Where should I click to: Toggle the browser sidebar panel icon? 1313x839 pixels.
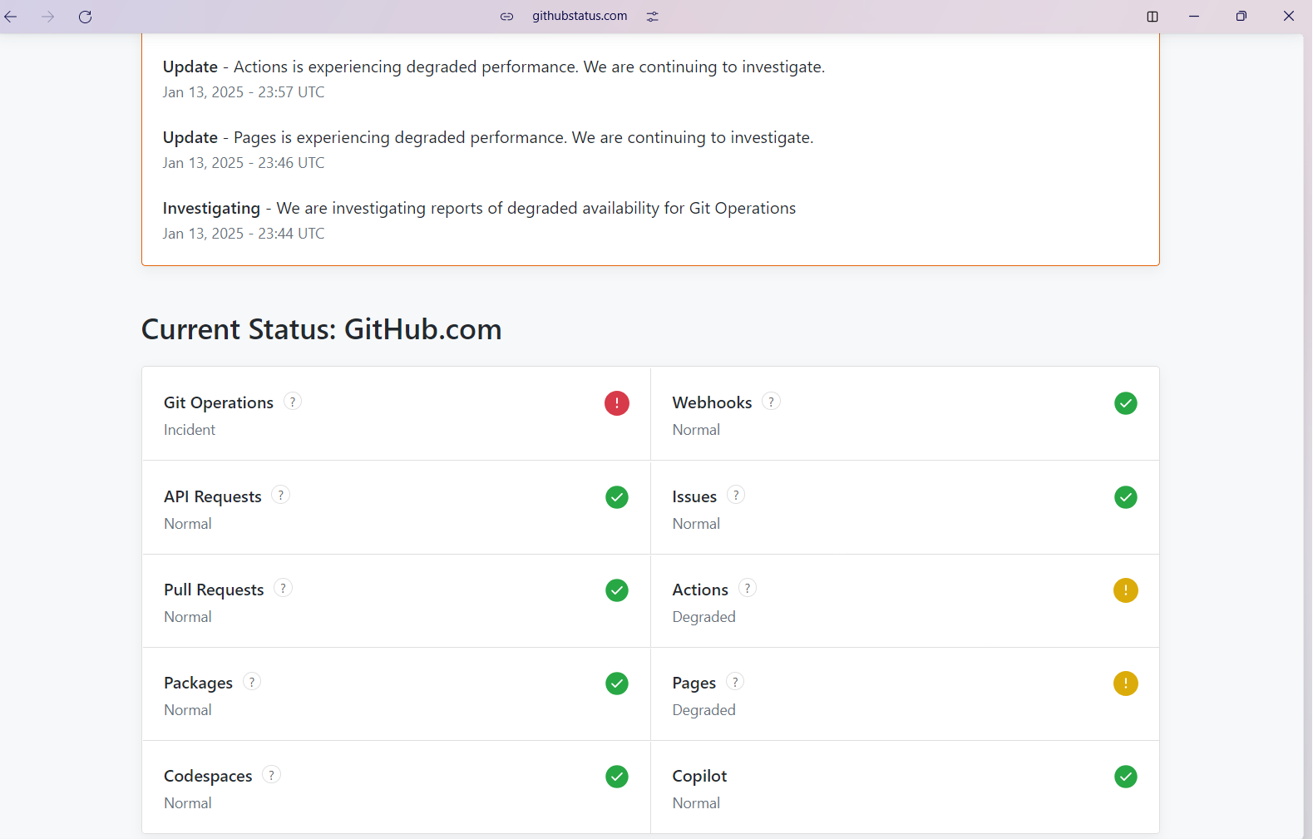1153,17
